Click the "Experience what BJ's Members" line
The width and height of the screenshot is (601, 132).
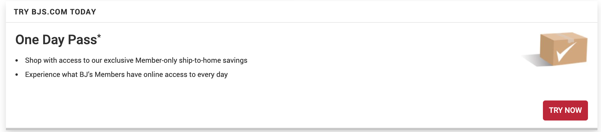tap(126, 75)
